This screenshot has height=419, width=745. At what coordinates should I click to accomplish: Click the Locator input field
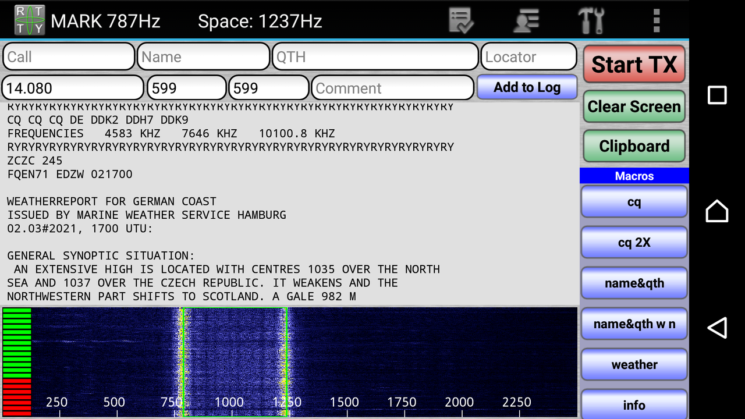(528, 57)
